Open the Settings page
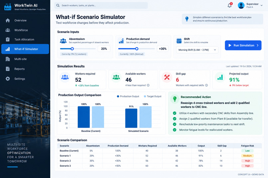268x178 pixels. click(x=25, y=79)
